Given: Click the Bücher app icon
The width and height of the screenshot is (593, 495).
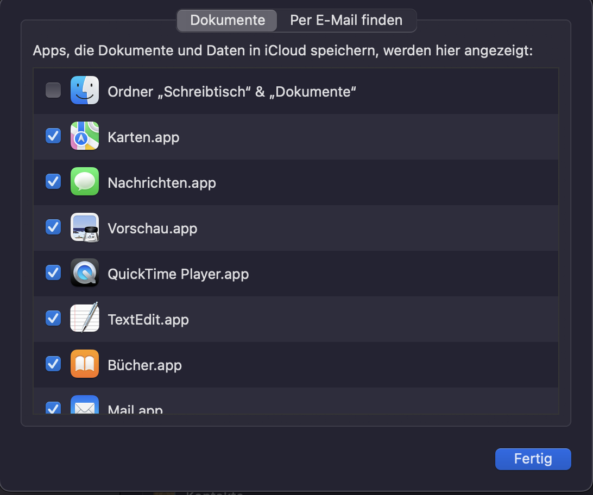Looking at the screenshot, I should pos(85,364).
